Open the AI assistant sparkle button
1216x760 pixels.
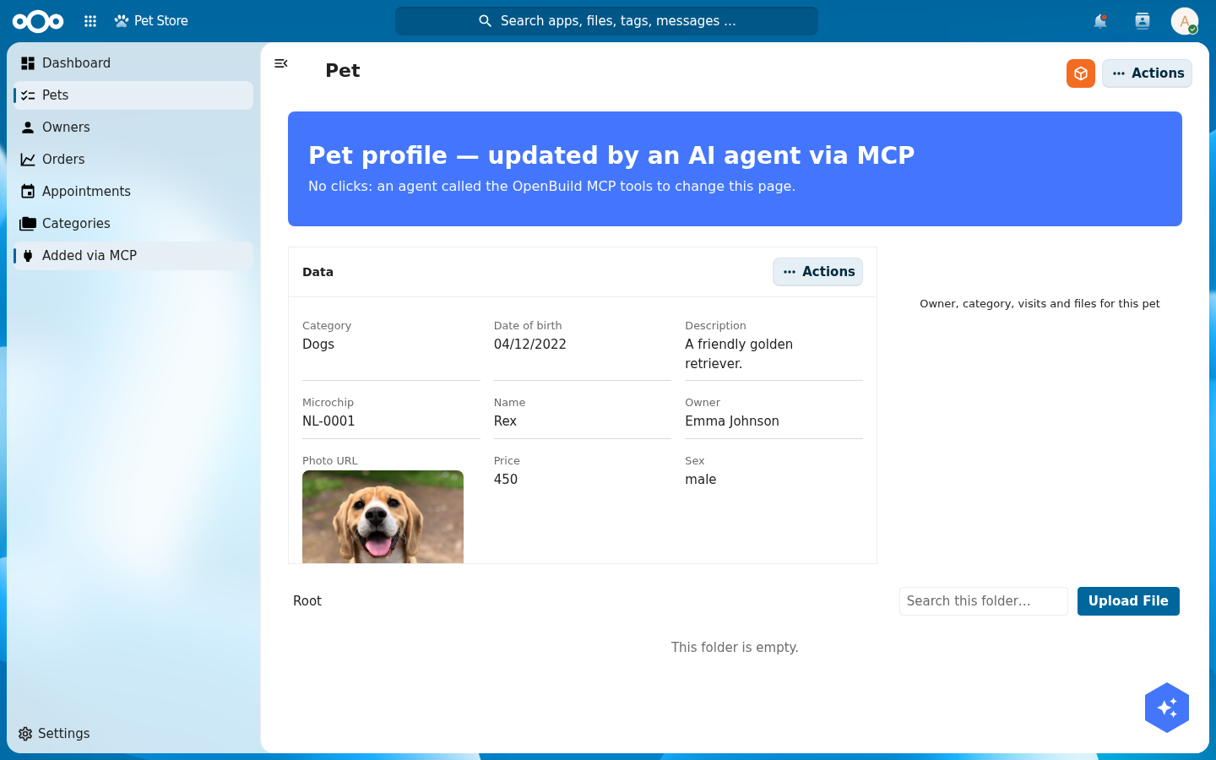tap(1167, 708)
